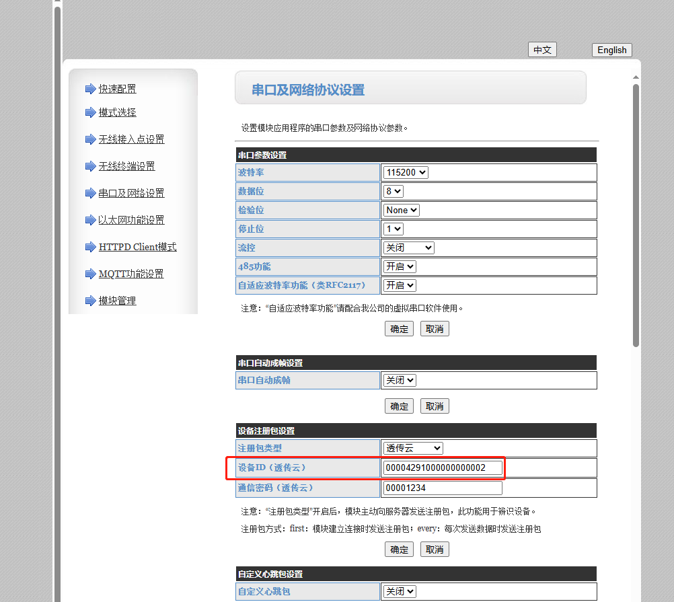Expand the 检验位 parity dropdown
The height and width of the screenshot is (602, 674).
[402, 210]
